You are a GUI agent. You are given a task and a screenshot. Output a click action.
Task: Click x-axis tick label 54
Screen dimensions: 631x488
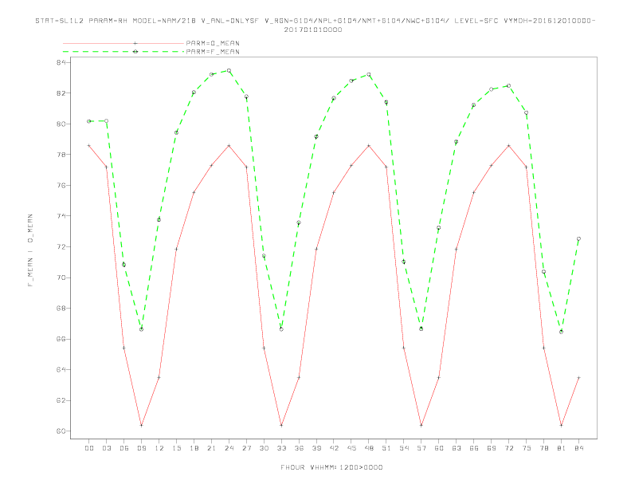(404, 448)
